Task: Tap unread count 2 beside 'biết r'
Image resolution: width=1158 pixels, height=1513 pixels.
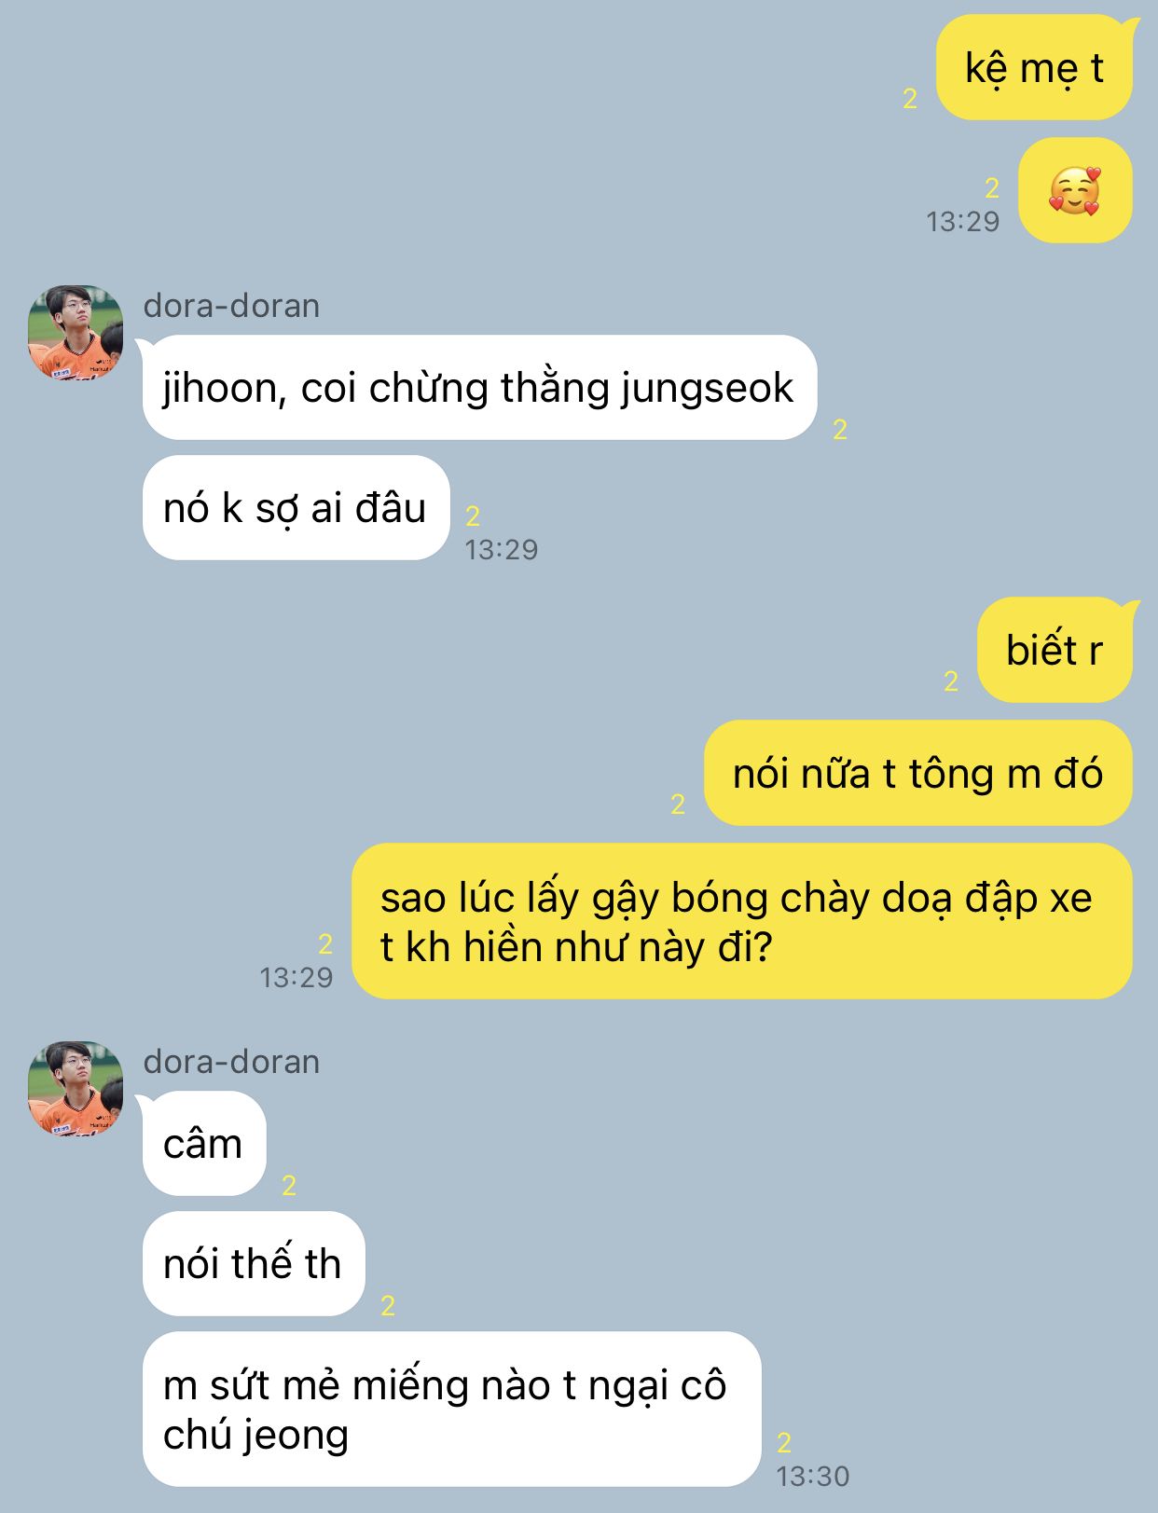Action: tap(951, 681)
